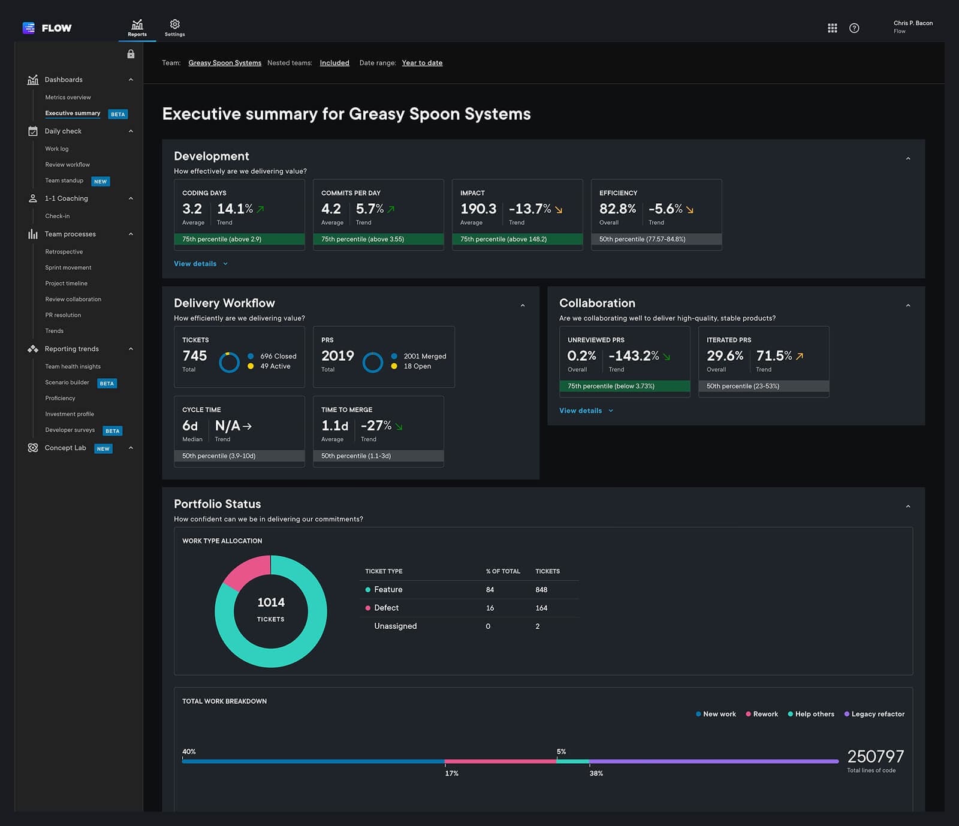Open Scenario builder page
This screenshot has height=826, width=959.
(67, 382)
